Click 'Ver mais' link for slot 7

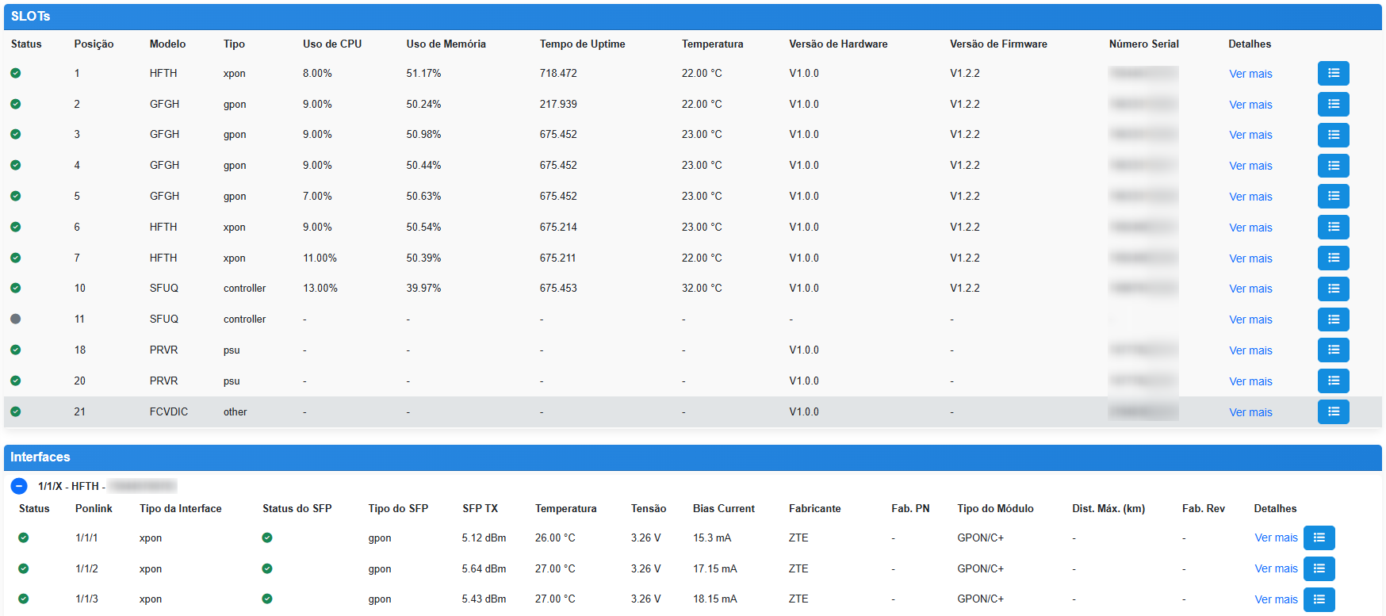pyautogui.click(x=1250, y=258)
